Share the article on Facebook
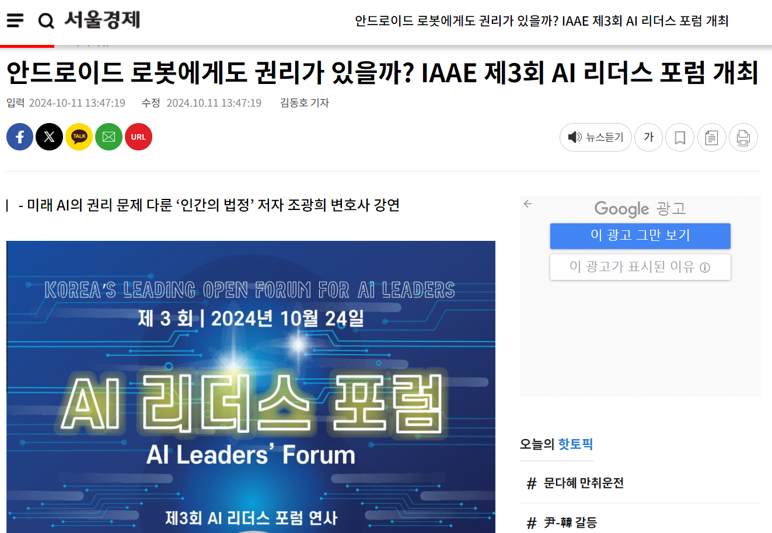 [20, 137]
